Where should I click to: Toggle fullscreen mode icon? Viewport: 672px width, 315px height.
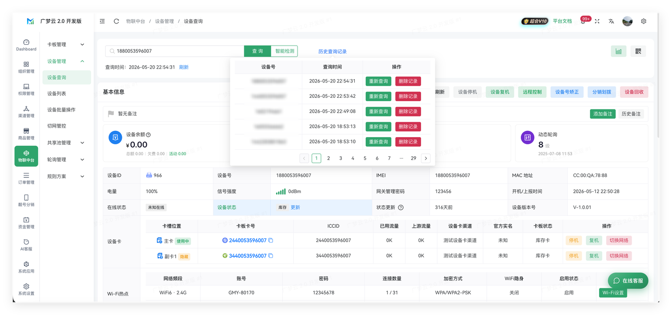click(x=597, y=21)
